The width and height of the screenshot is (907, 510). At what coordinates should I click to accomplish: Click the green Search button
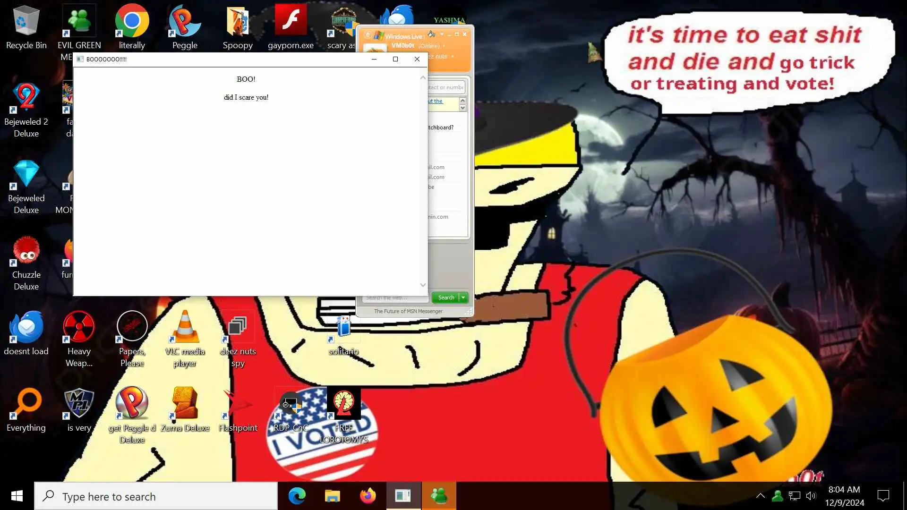point(445,297)
